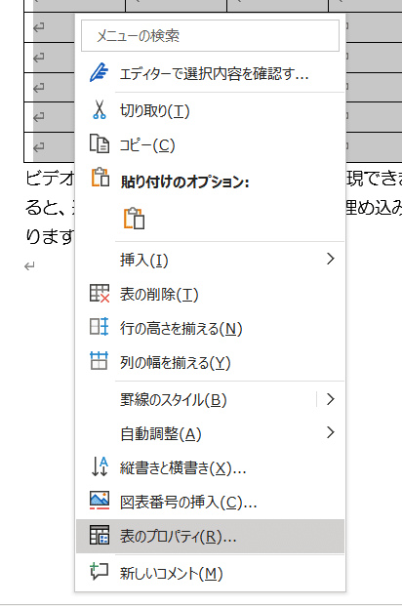Open 表のプロパティ(R)… dialog

pyautogui.click(x=210, y=536)
